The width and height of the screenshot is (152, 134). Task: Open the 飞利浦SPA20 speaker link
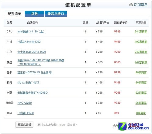point(26,113)
